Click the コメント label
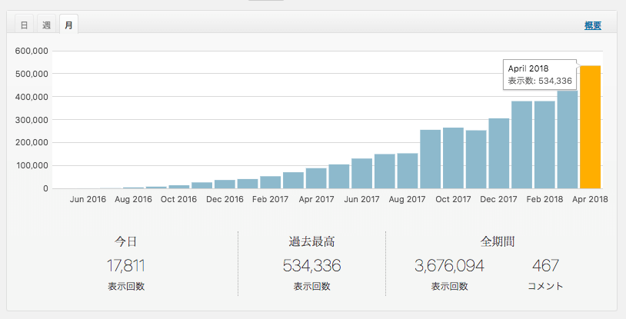Screen dimensions: 626x319 click(x=545, y=286)
